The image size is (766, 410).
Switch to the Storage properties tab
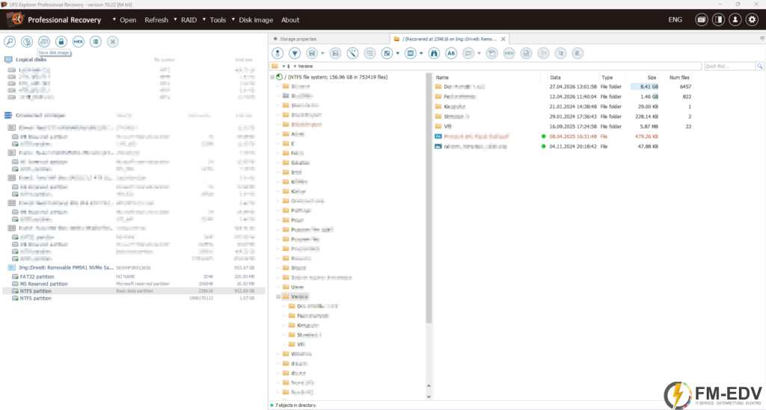[x=298, y=39]
